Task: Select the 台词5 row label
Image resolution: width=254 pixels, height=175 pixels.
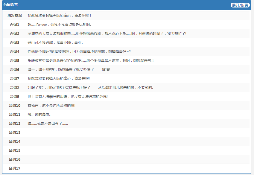Action: (14, 60)
